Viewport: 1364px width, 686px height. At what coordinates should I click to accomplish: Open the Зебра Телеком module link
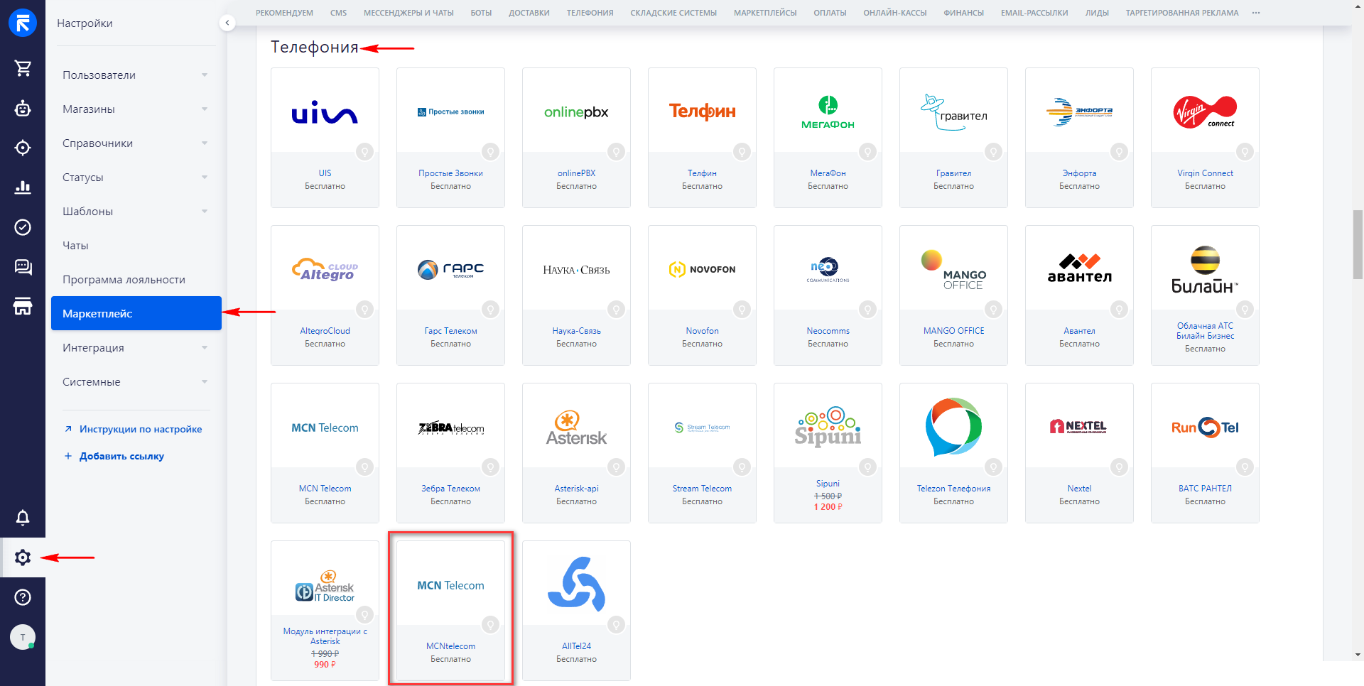click(450, 489)
